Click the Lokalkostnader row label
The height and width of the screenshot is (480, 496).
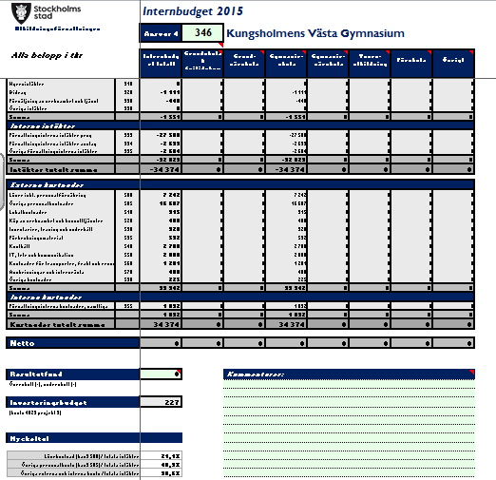pyautogui.click(x=28, y=212)
